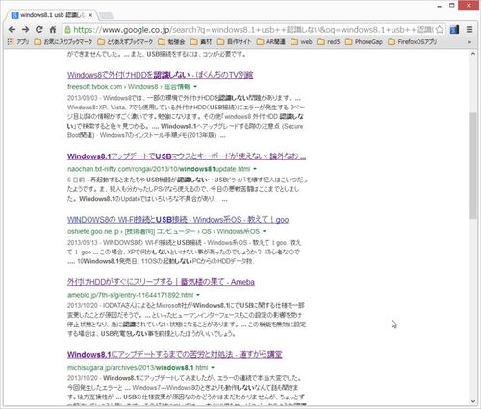
Task: Expand dropdown next to freesoft.tvbok.com URL
Action: coord(195,87)
